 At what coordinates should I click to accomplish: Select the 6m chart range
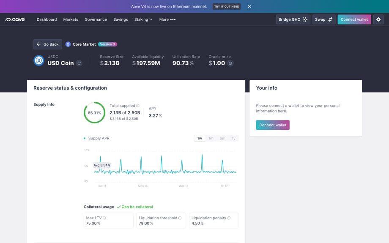pos(222,138)
